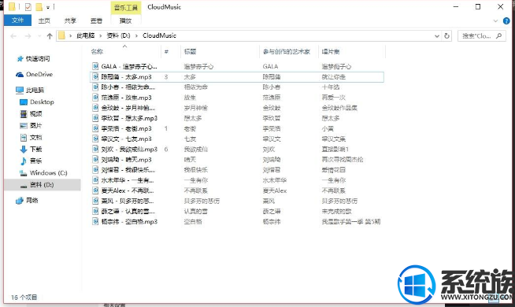This screenshot has height=307, width=515.
Task: Open 文档 folder in the navigation pane
Action: pyautogui.click(x=35, y=137)
